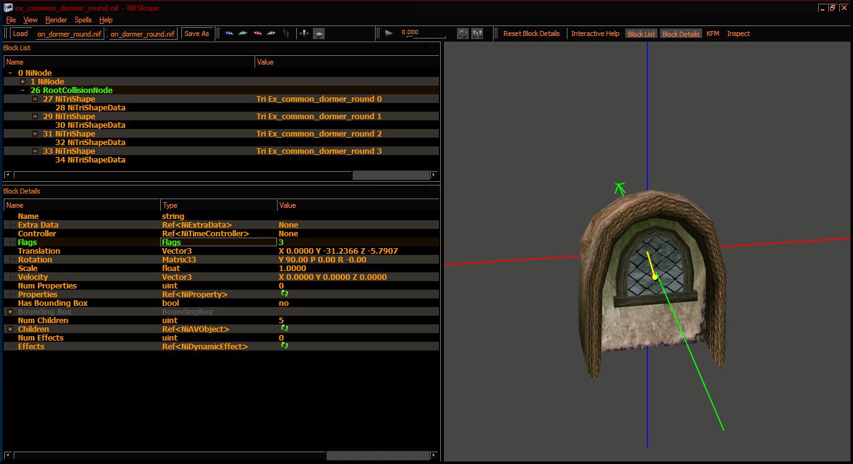The height and width of the screenshot is (464, 853).
Task: Expand the Children row in Block Details
Action: (11, 329)
